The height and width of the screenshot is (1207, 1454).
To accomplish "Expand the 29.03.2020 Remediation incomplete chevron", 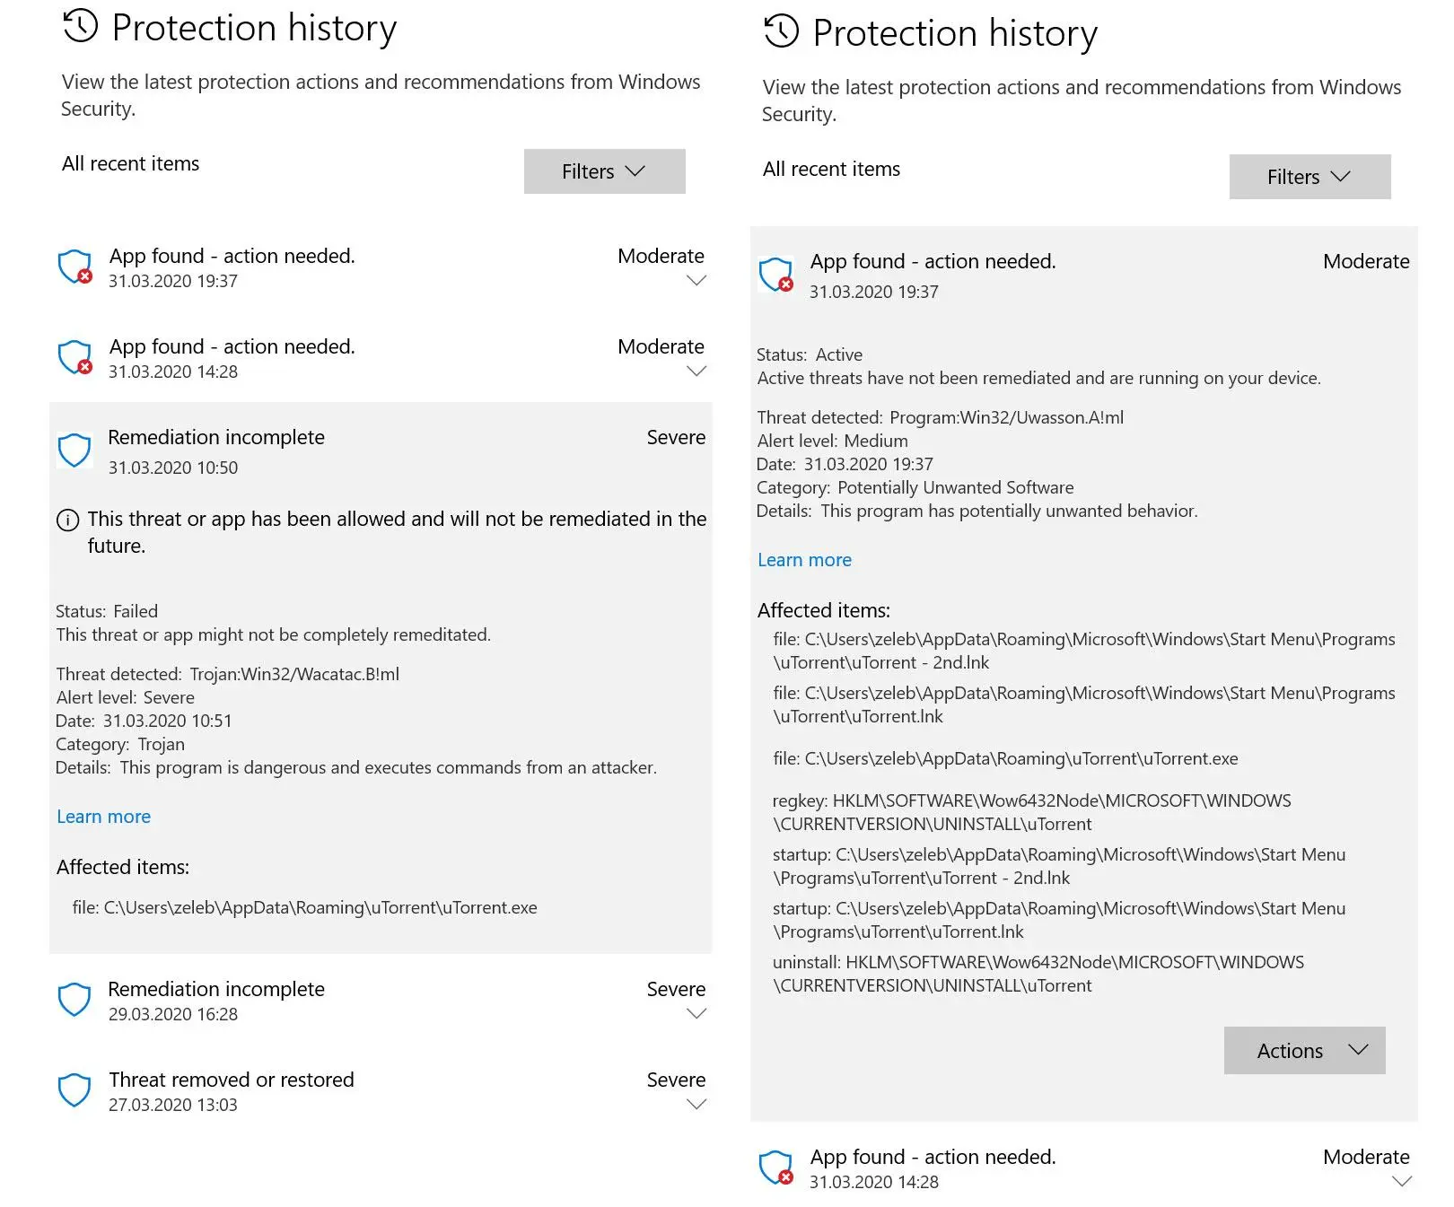I will (696, 1014).
